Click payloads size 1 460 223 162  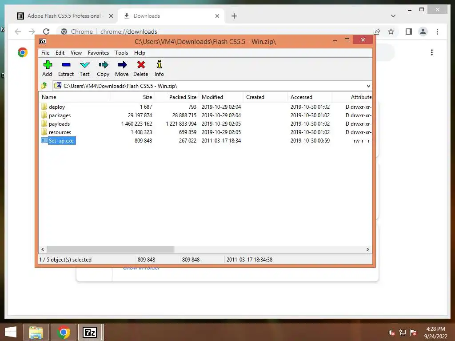tap(136, 124)
